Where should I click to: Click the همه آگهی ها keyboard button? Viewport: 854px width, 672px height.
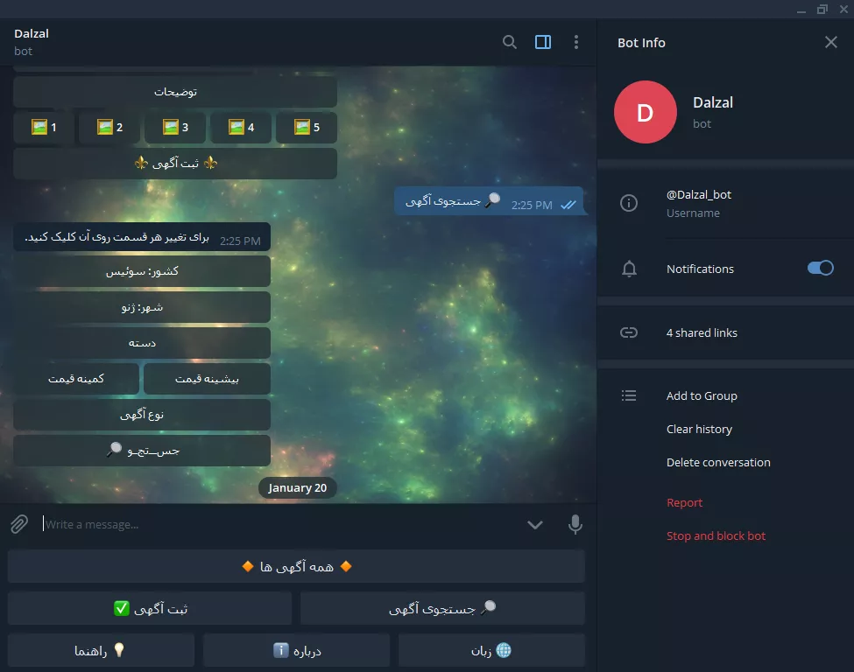[x=296, y=566]
